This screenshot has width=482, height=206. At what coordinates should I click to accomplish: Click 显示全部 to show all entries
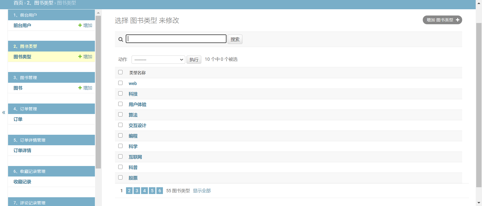coord(202,191)
